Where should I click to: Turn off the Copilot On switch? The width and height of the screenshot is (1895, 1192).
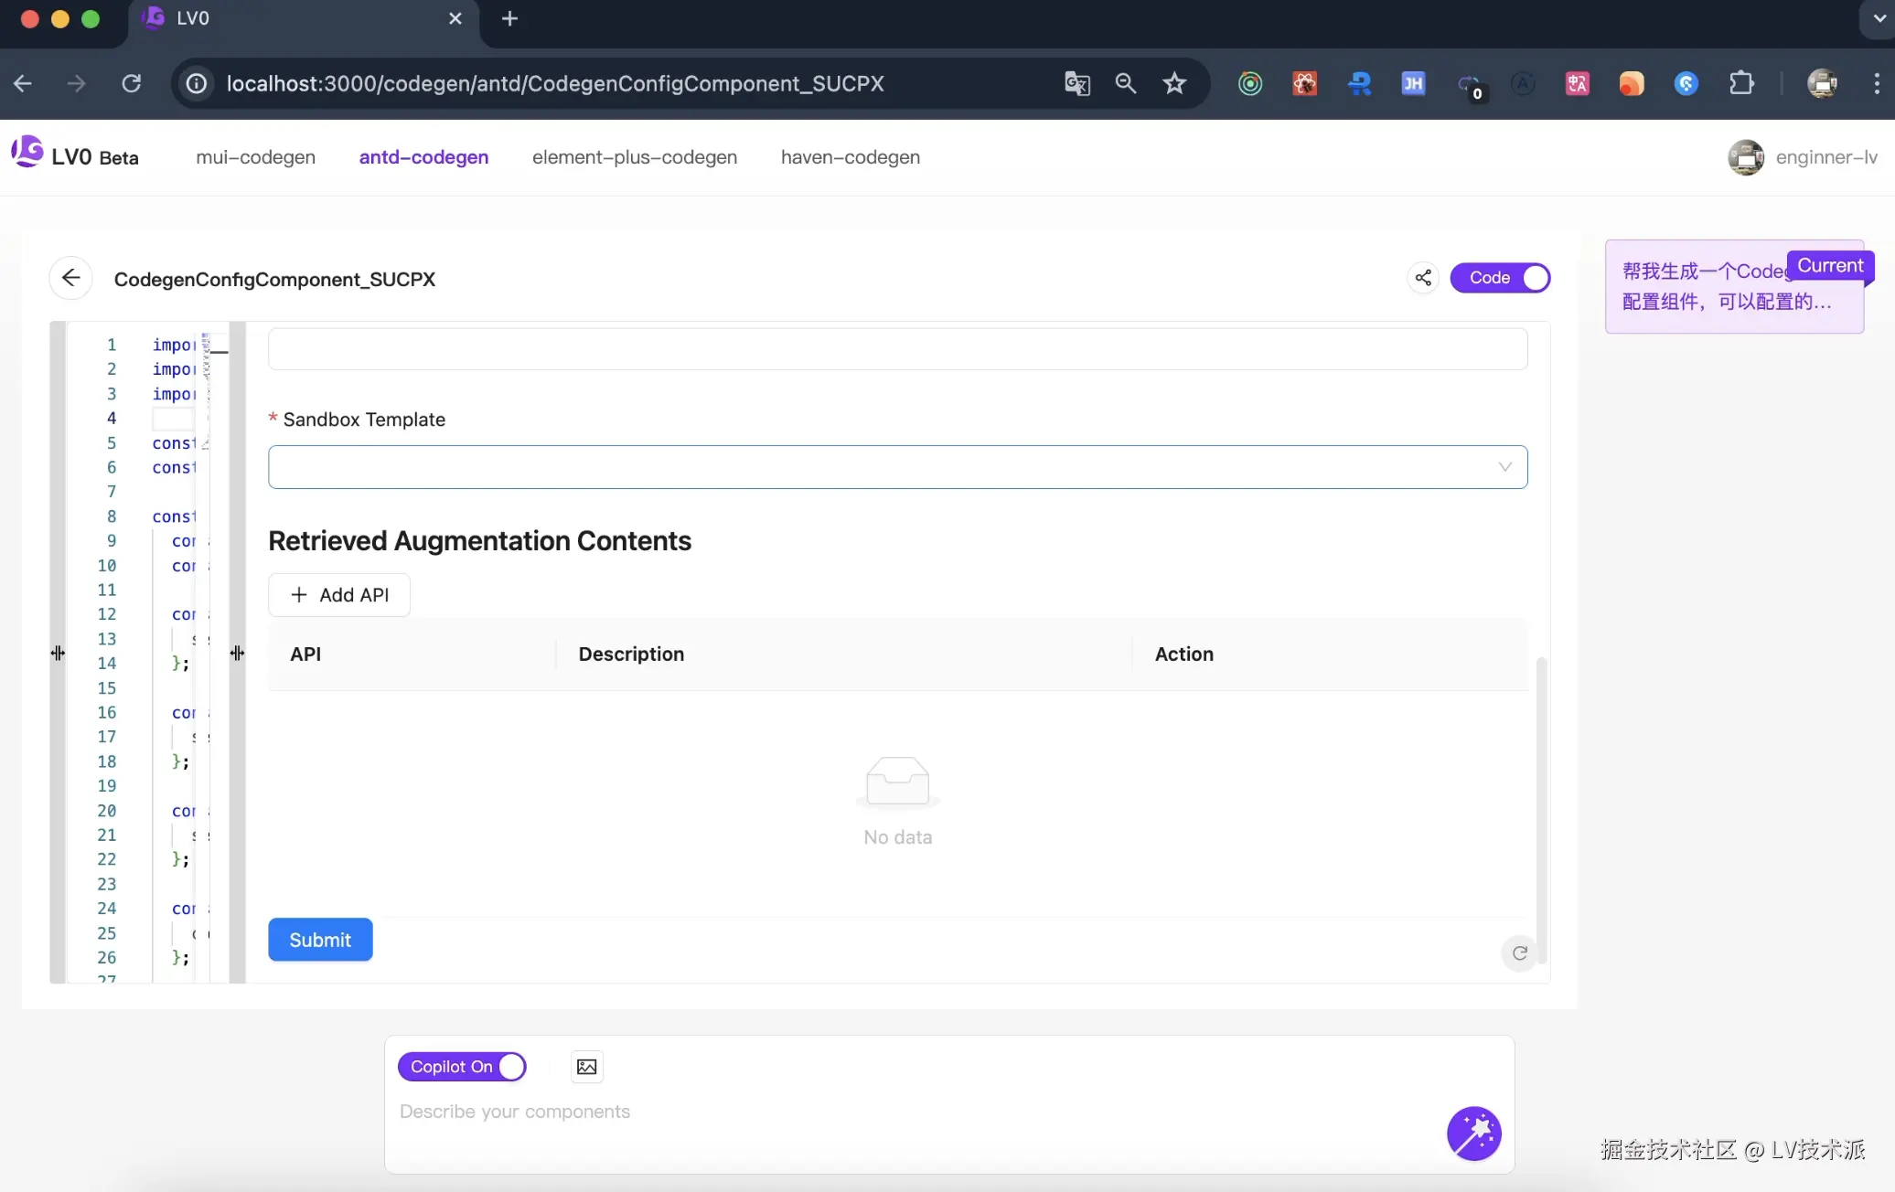(462, 1067)
